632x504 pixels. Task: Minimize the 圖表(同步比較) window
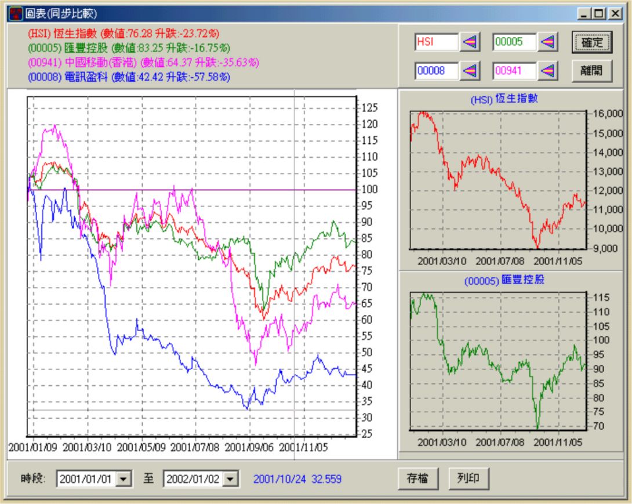pos(584,14)
